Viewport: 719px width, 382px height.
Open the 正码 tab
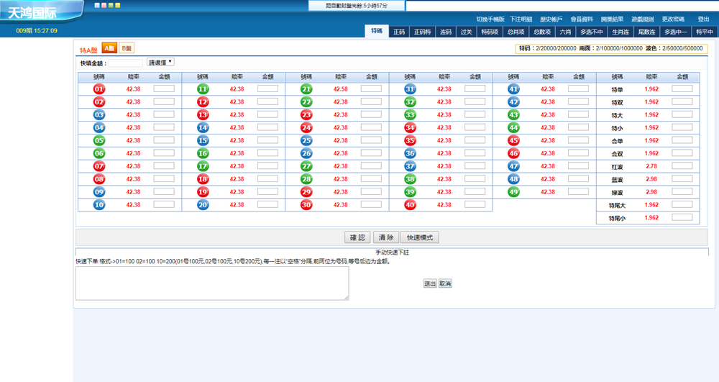399,32
